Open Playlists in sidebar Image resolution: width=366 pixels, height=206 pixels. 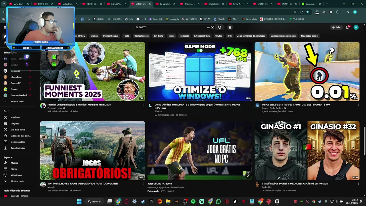[x=15, y=124]
